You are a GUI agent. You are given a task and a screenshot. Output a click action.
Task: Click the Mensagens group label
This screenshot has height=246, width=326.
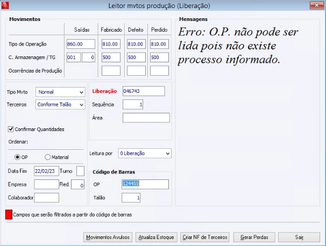pyautogui.click(x=193, y=19)
